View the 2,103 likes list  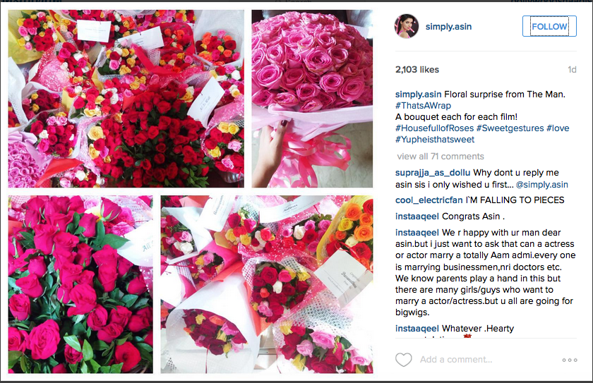pos(417,70)
